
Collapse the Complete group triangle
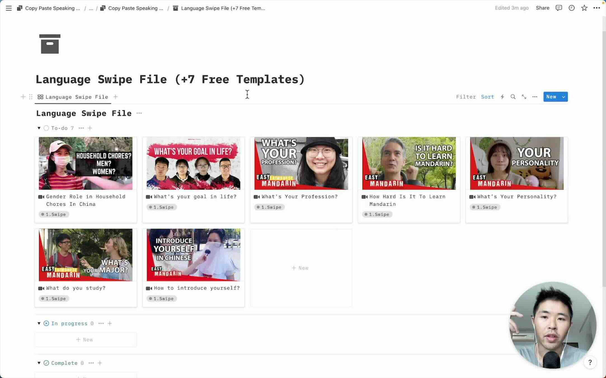39,363
